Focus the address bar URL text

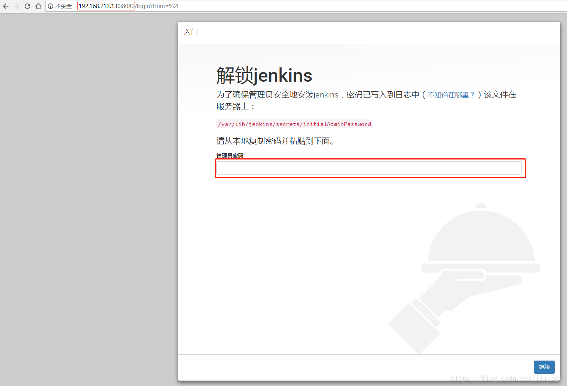129,6
